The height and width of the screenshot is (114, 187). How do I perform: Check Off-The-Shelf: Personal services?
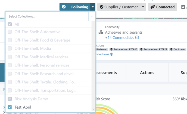tap(10, 65)
